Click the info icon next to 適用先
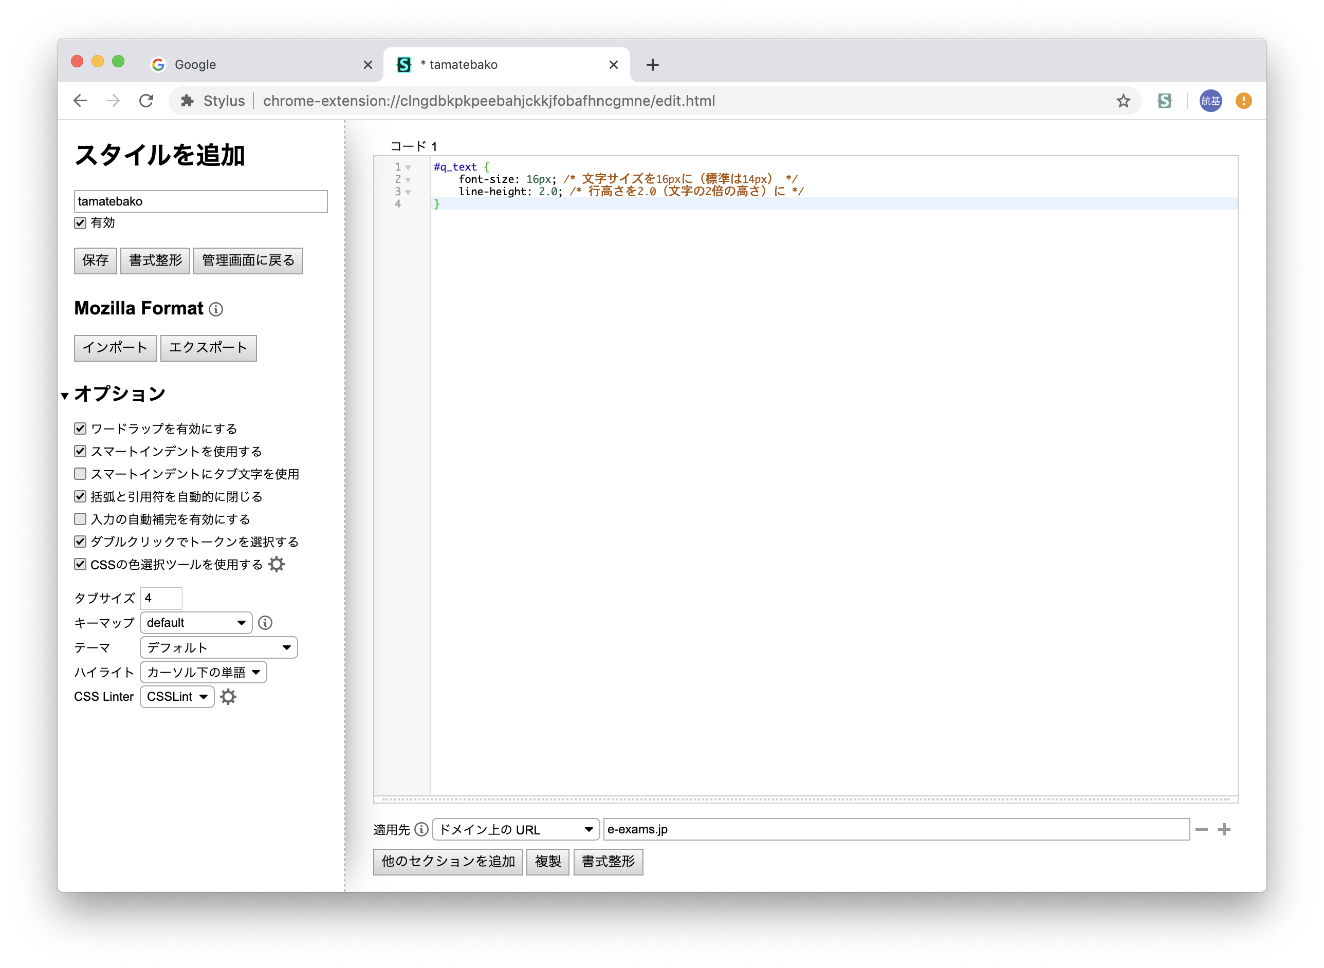Screen dimensions: 1324x968 [421, 829]
